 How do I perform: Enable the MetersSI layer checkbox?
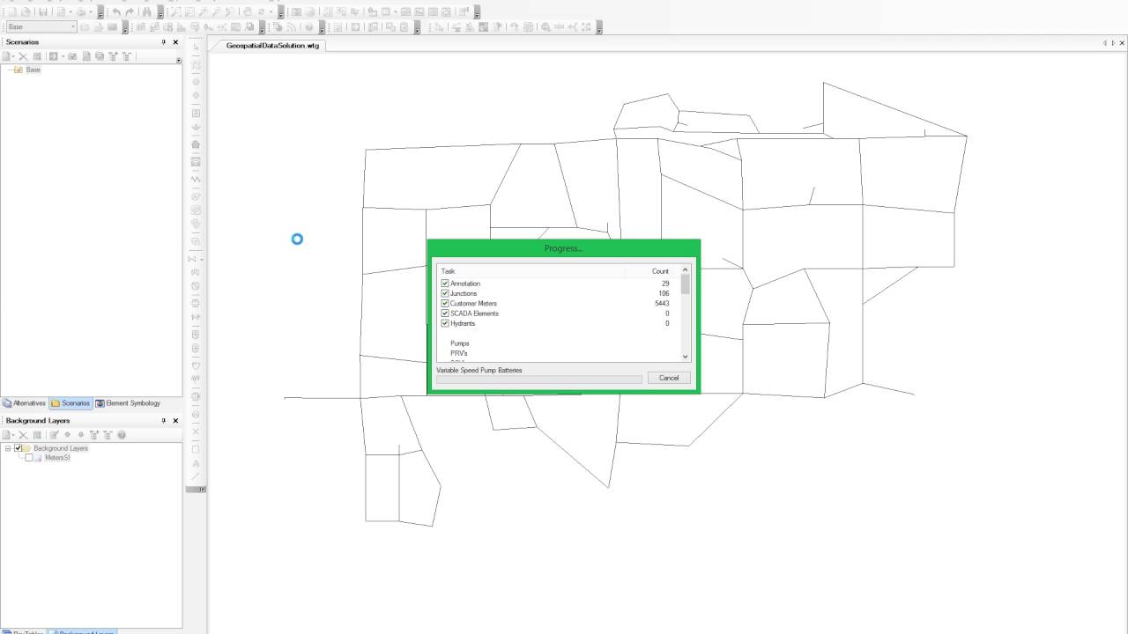pos(29,458)
